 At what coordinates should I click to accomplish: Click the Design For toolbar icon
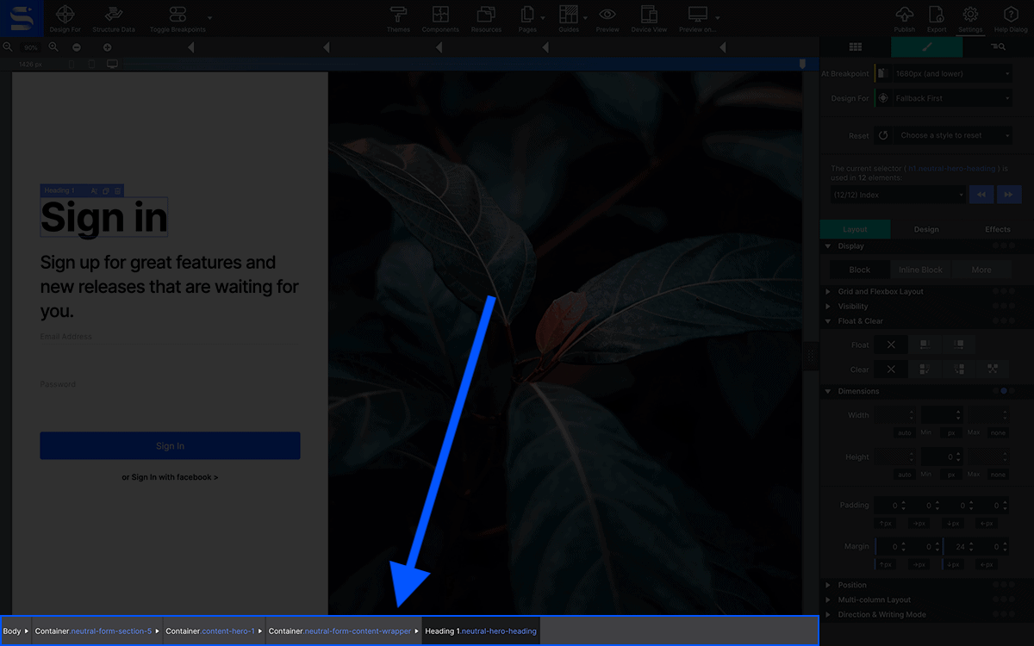65,15
